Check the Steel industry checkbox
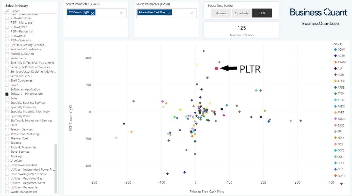Viewport: 352px width, 196px height. coord(7,125)
